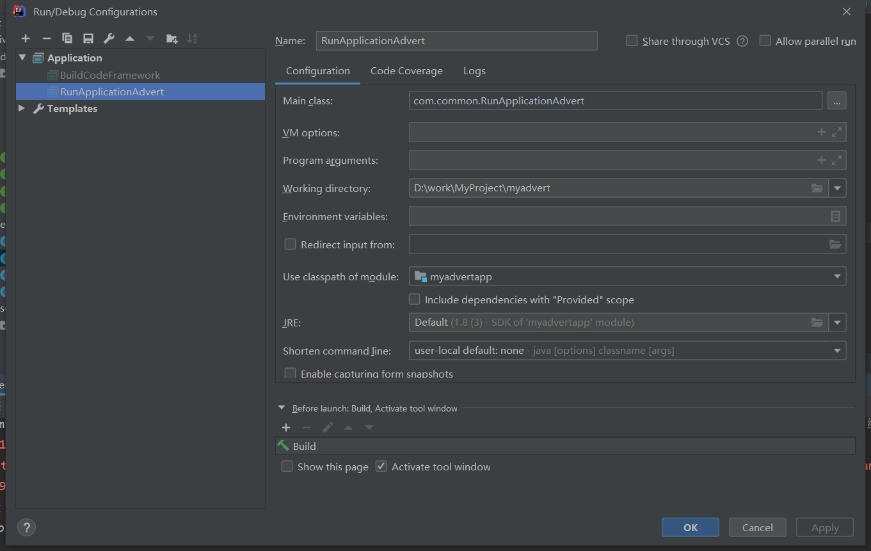
Task: Create a new folder for configurations
Action: [x=172, y=39]
